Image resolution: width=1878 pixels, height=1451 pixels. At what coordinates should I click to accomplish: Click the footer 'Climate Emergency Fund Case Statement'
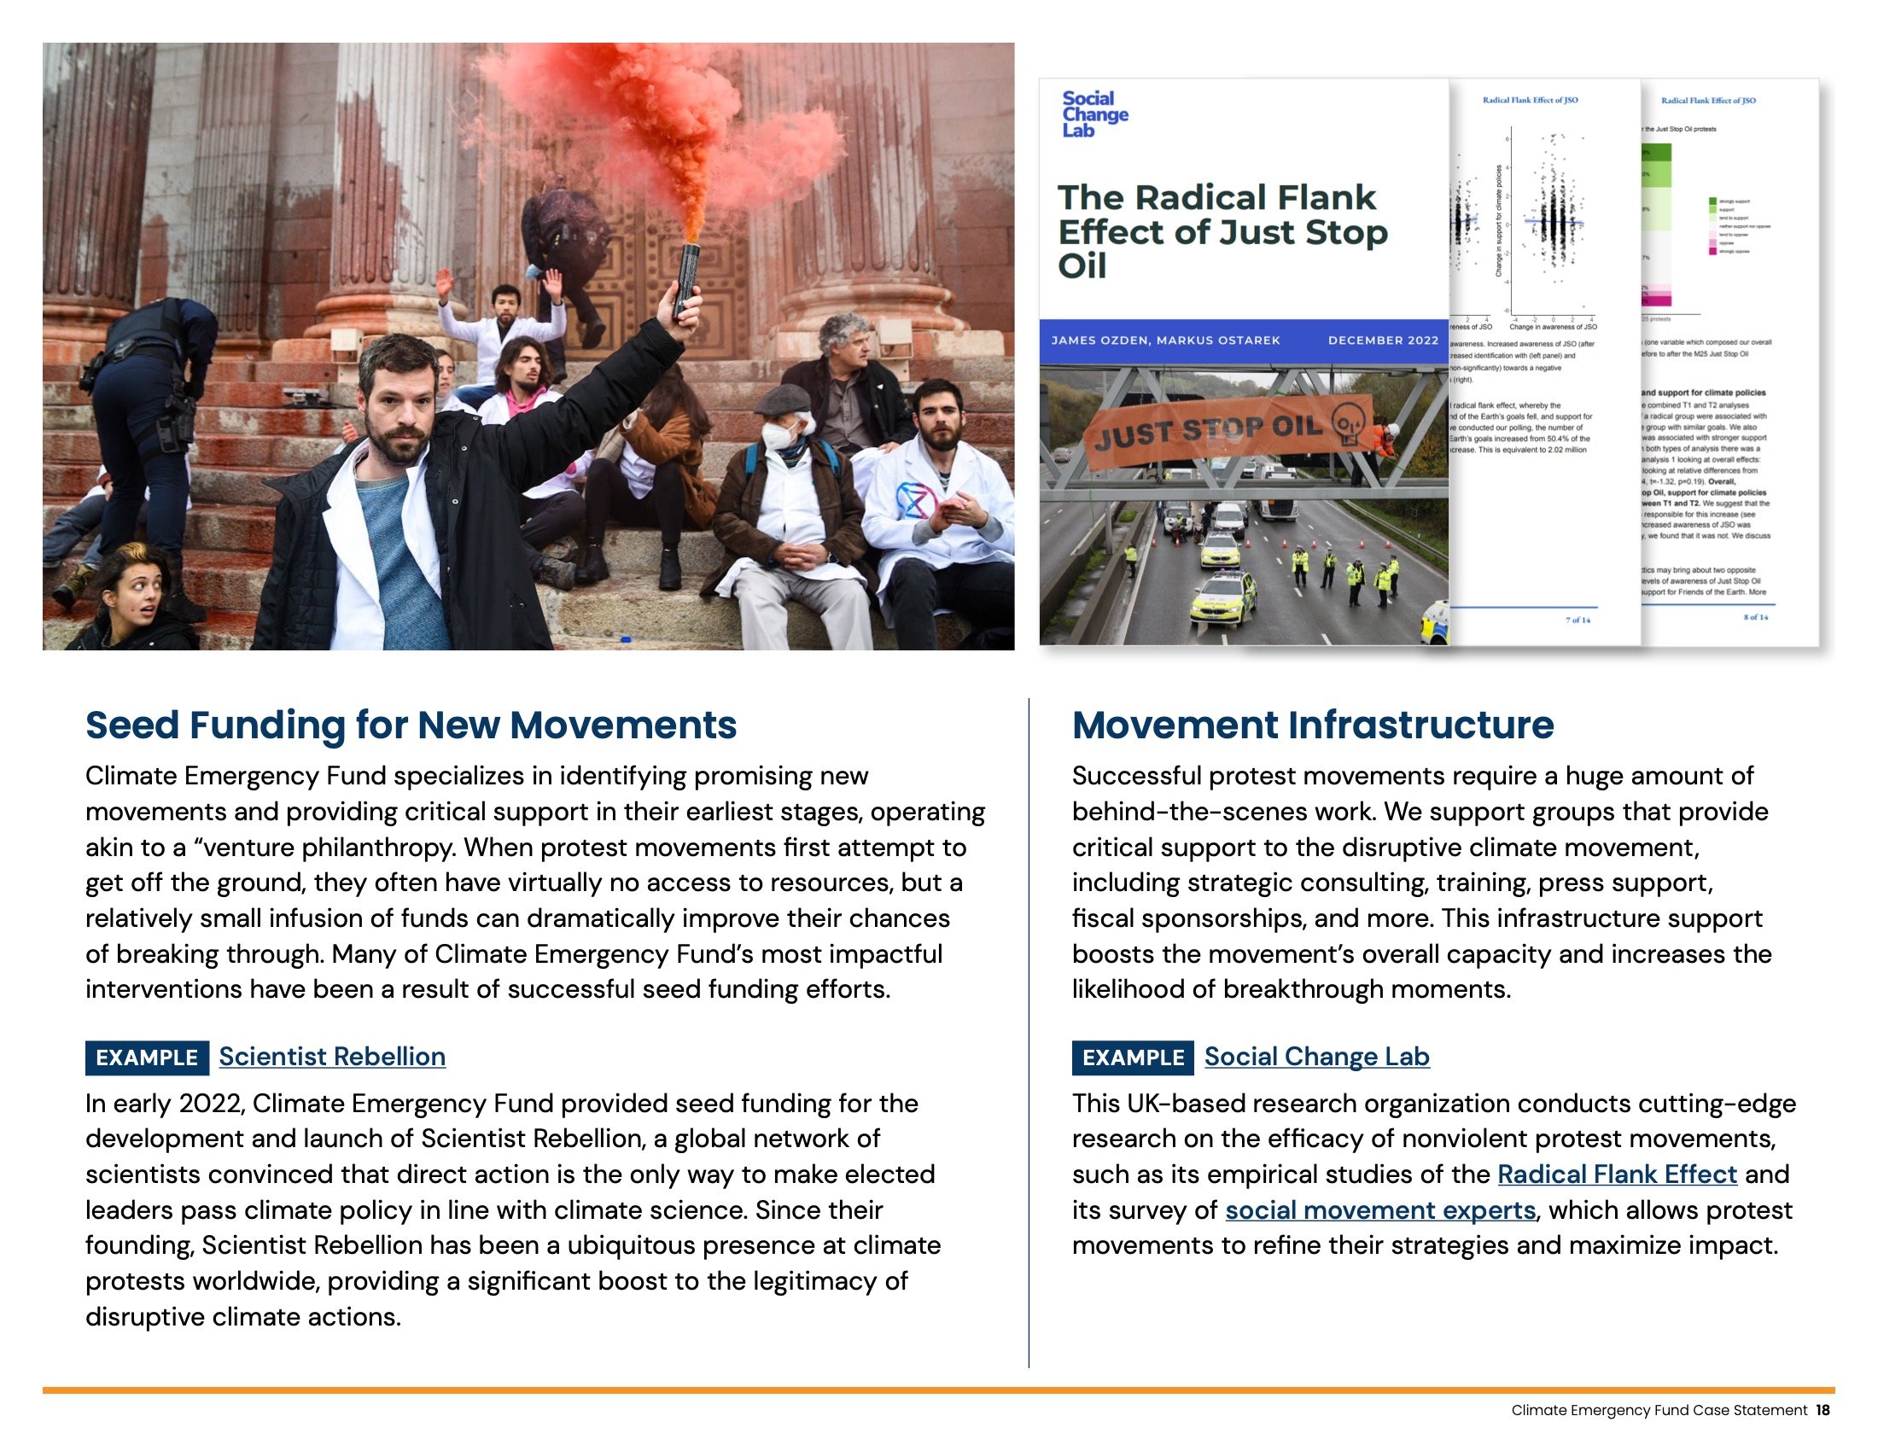(1659, 1411)
